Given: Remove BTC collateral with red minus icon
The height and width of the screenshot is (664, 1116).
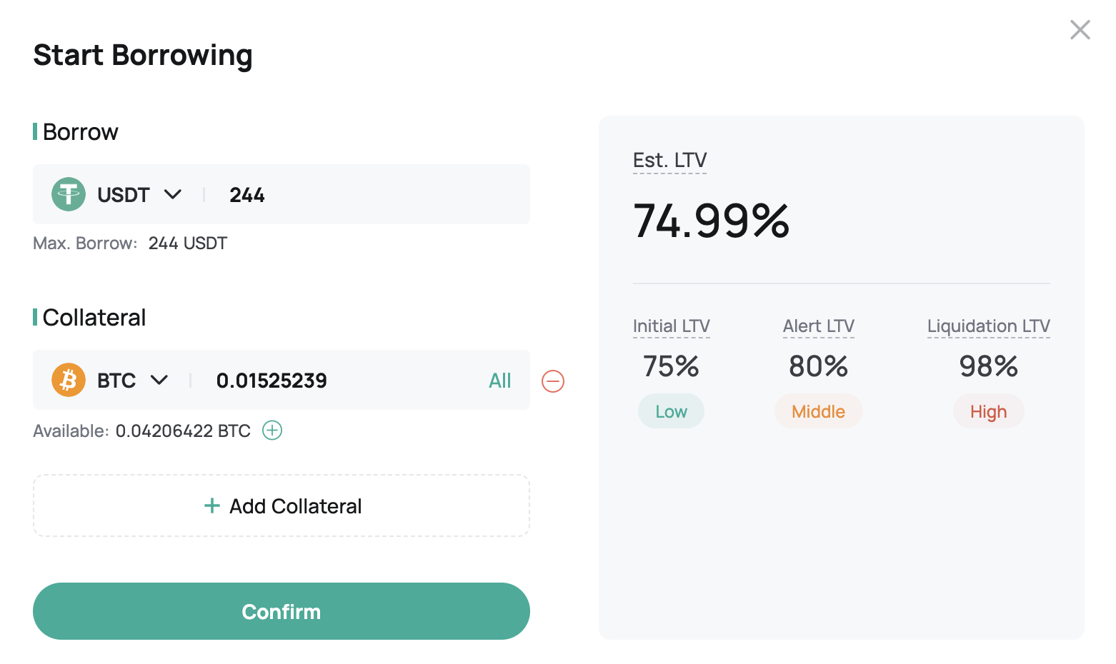Looking at the screenshot, I should pyautogui.click(x=553, y=381).
